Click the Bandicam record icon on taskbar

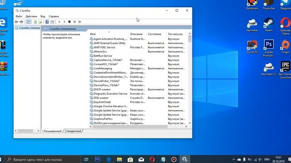(x=174, y=159)
